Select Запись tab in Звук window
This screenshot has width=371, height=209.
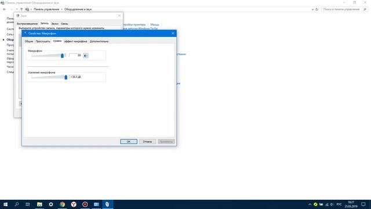44,23
